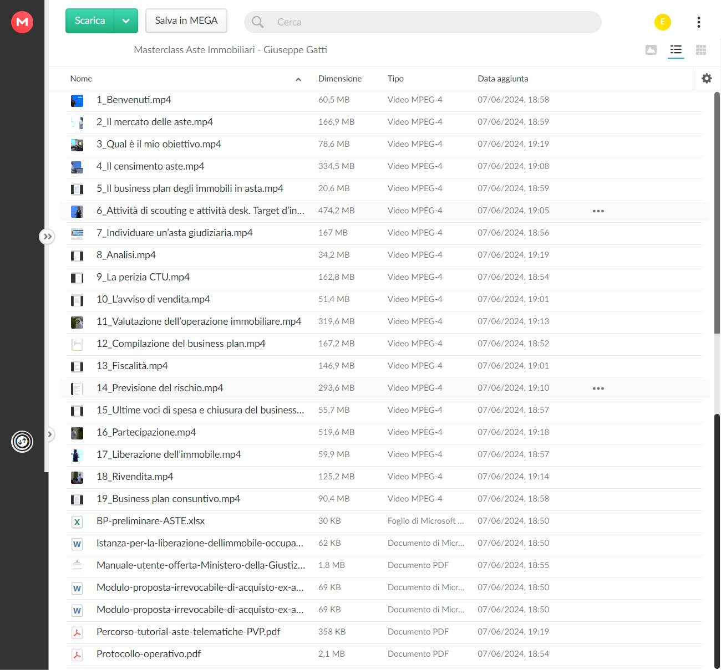Open options dots for 14_Previsione del rischio
Viewport: 721px width, 670px height.
click(x=598, y=388)
